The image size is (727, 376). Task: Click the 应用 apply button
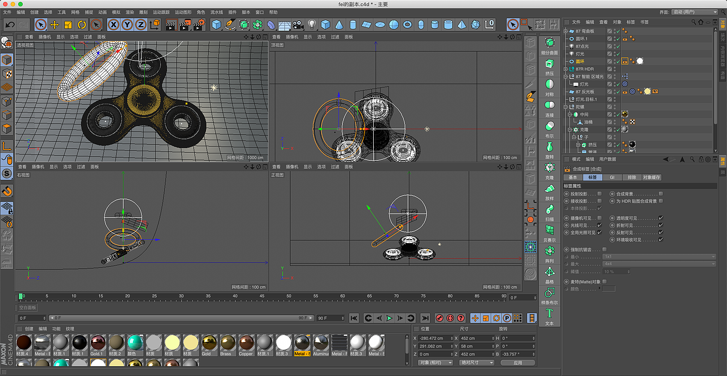pos(517,362)
